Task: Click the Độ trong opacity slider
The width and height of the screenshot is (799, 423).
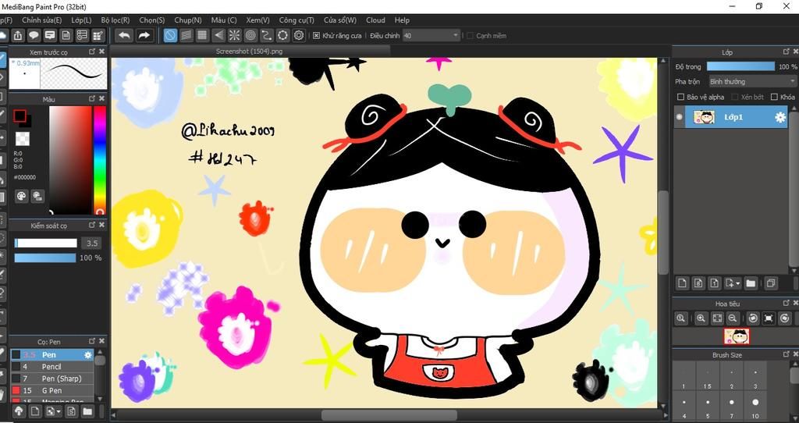Action: coord(741,66)
